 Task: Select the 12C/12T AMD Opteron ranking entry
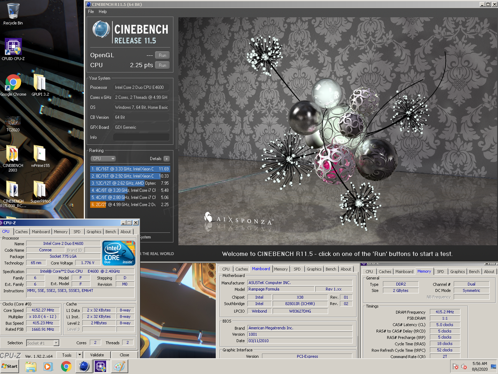[x=130, y=183]
